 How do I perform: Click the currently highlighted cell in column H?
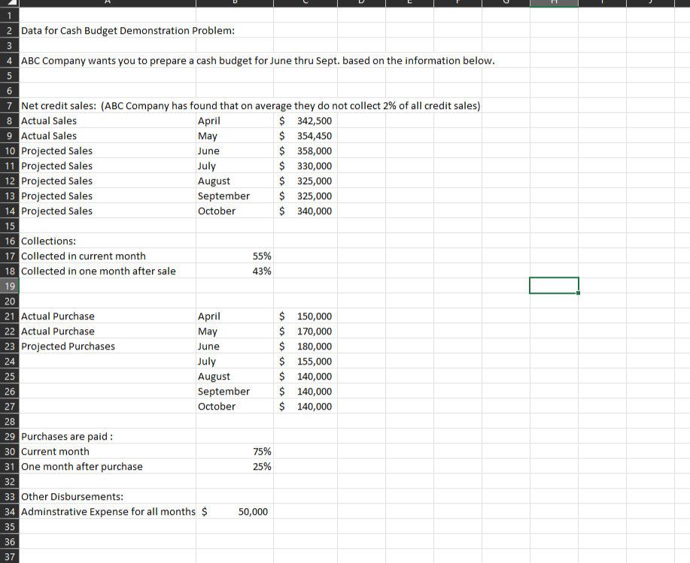[554, 285]
